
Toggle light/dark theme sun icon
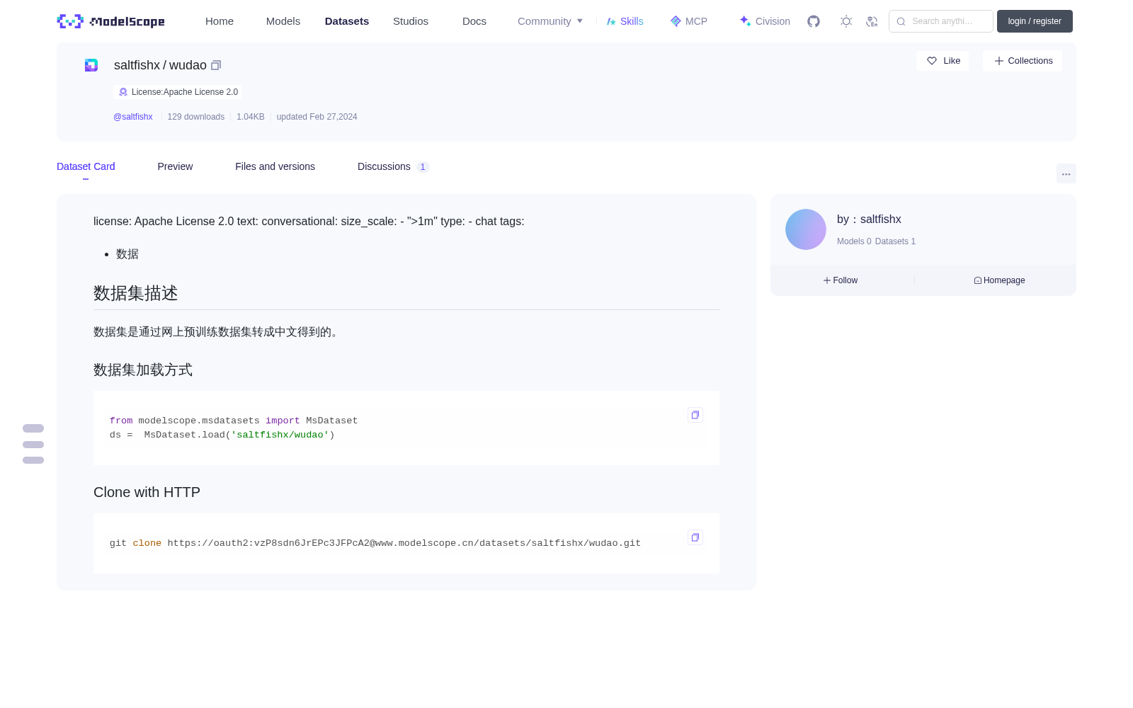[x=846, y=21]
